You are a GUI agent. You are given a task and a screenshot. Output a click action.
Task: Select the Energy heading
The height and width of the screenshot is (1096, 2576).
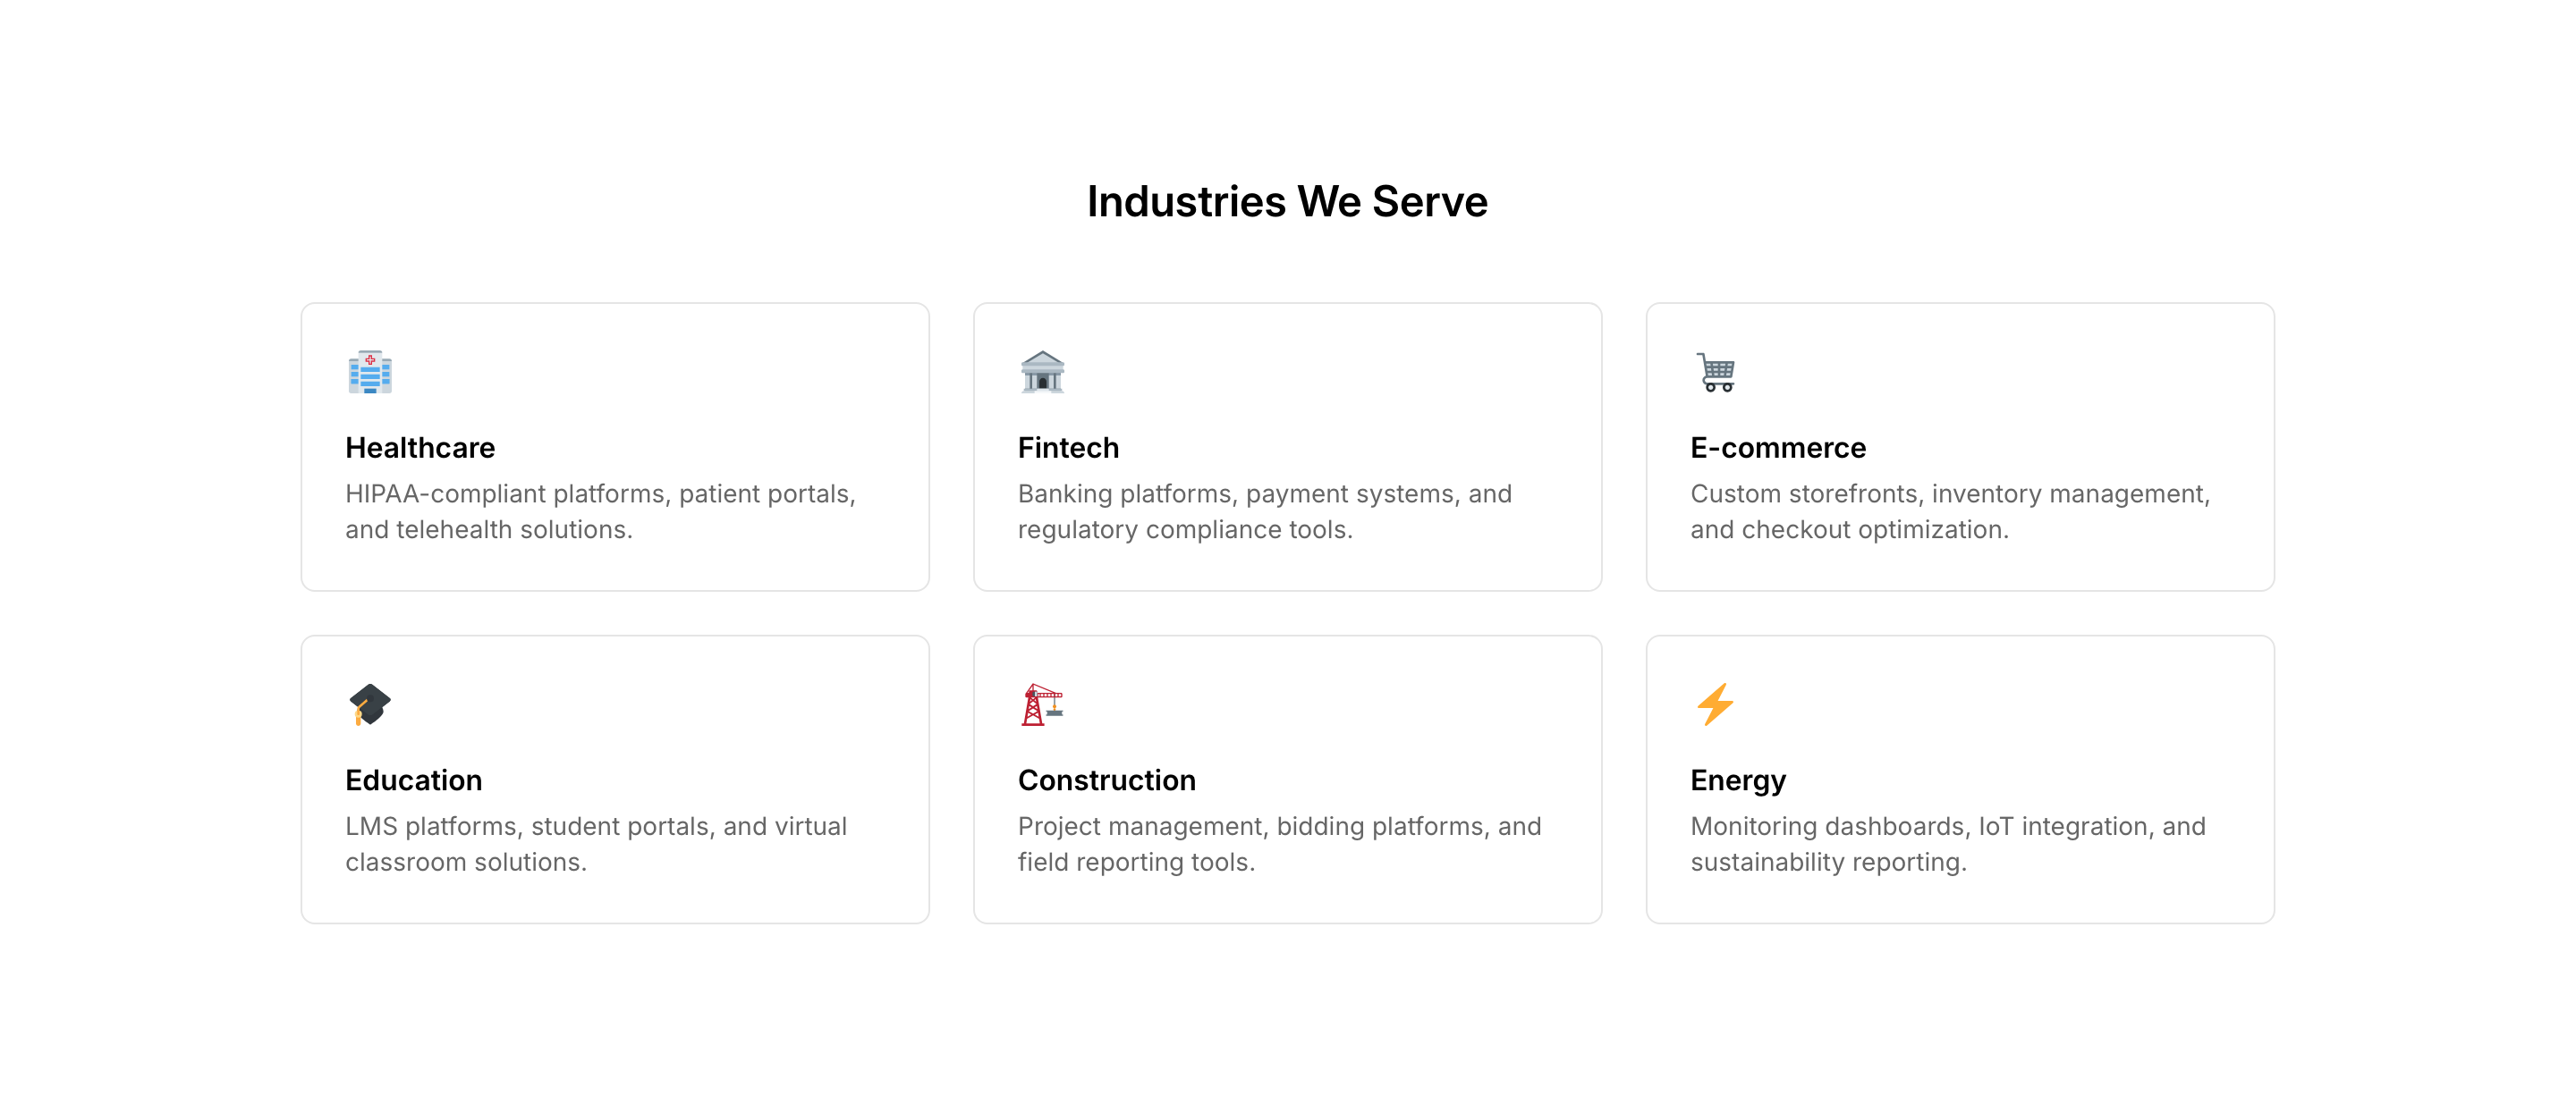(x=1738, y=780)
